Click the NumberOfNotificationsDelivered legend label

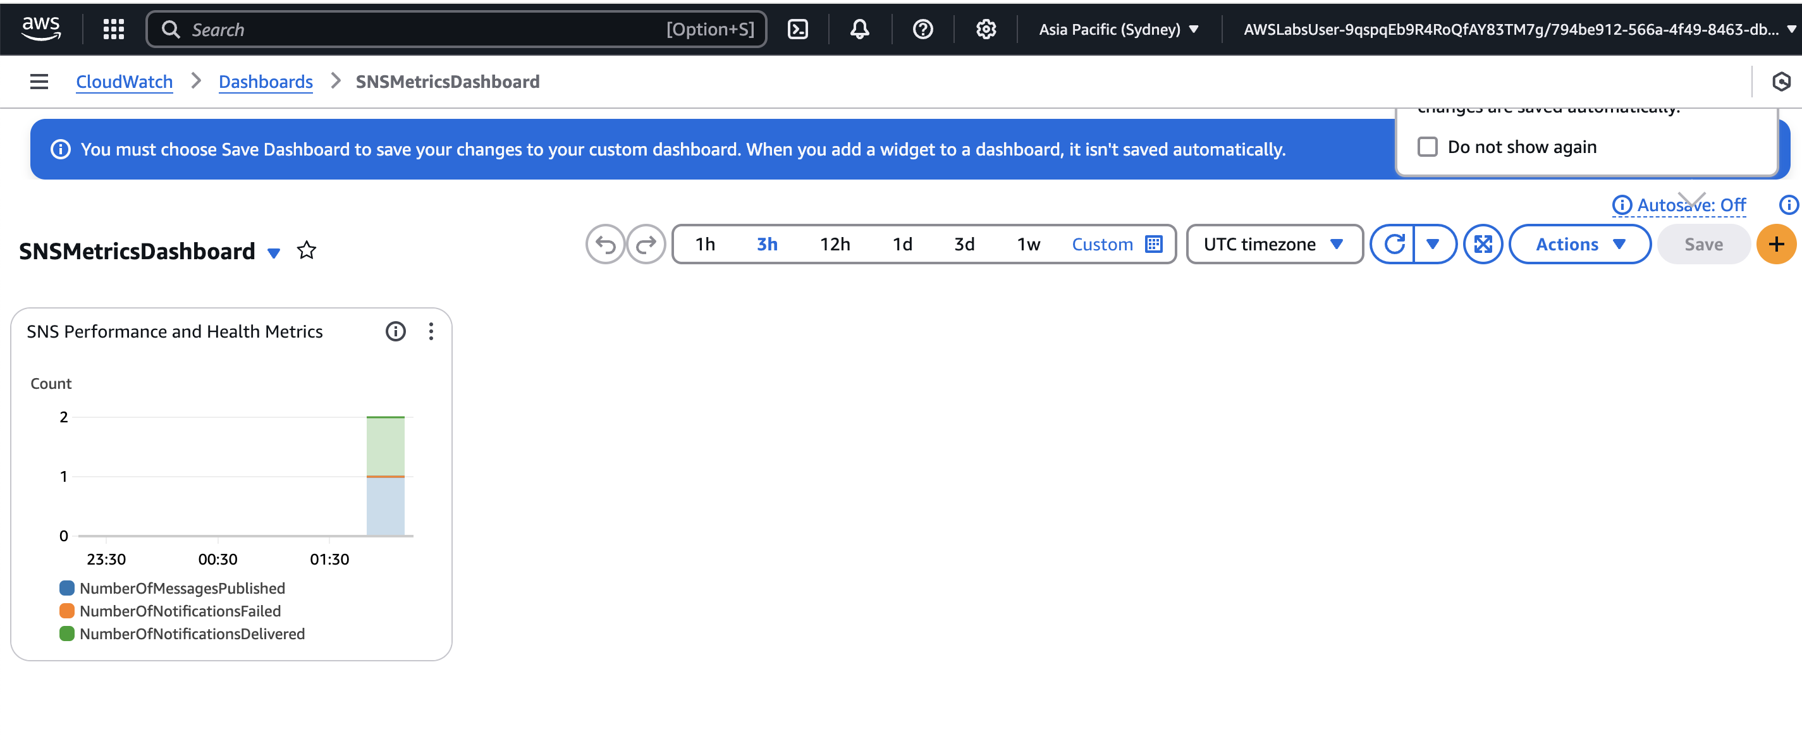(192, 634)
